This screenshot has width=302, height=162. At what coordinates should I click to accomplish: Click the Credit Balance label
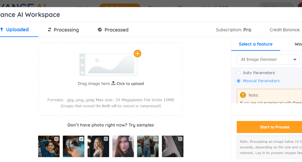point(285,30)
